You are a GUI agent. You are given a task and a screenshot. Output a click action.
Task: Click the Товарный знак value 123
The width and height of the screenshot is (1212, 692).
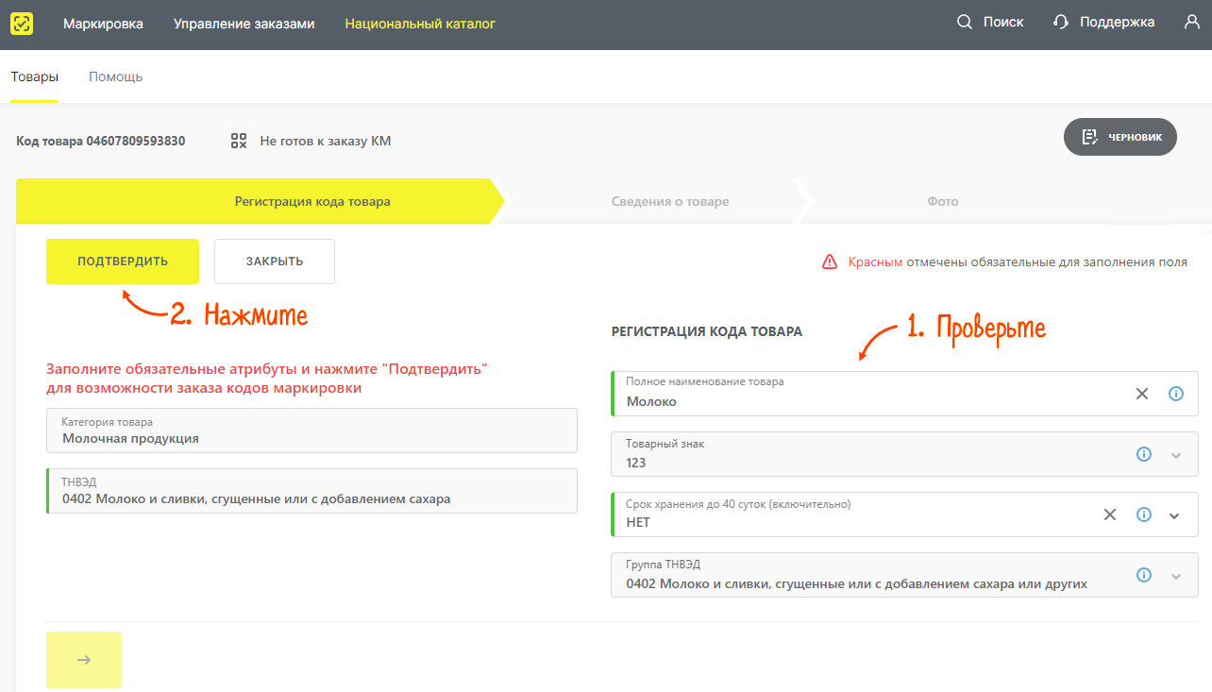[x=637, y=463]
